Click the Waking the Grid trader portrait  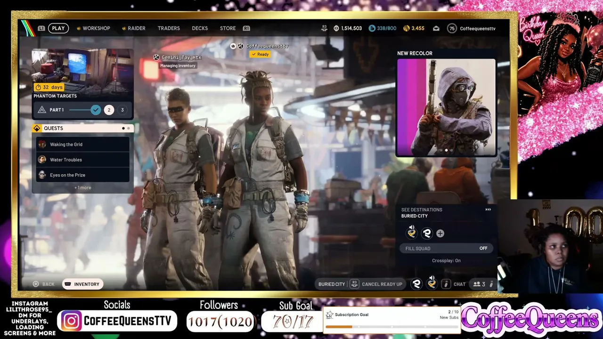42,145
